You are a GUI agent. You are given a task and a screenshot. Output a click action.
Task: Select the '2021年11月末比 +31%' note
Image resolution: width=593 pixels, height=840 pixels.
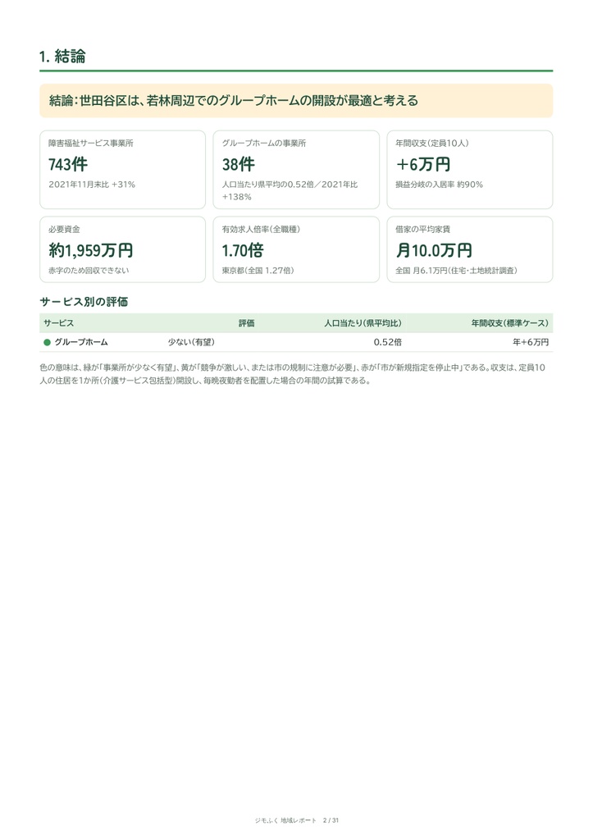tap(92, 185)
